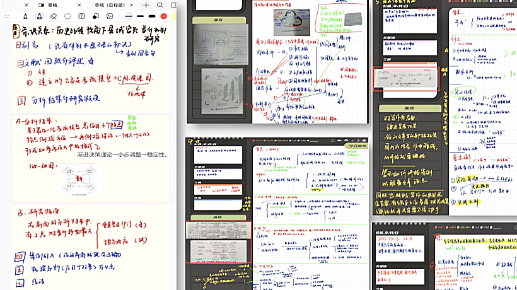Activate the dashed-circle lasso selection tool

coord(67,16)
